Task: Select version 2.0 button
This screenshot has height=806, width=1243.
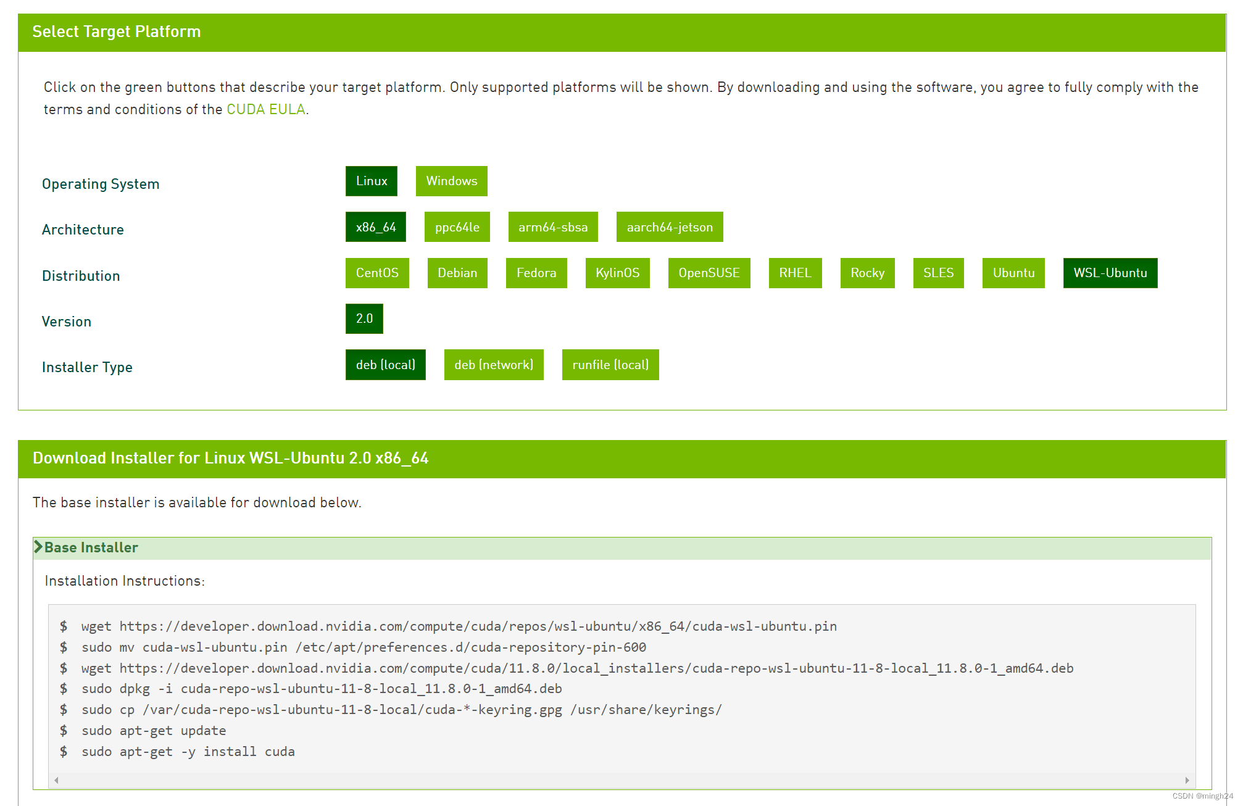Action: pyautogui.click(x=364, y=318)
